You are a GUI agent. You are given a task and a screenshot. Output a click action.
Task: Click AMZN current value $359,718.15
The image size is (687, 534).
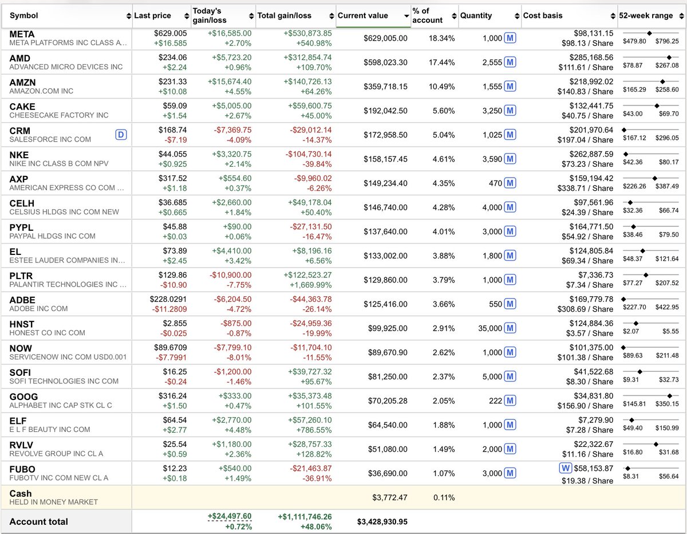(386, 87)
